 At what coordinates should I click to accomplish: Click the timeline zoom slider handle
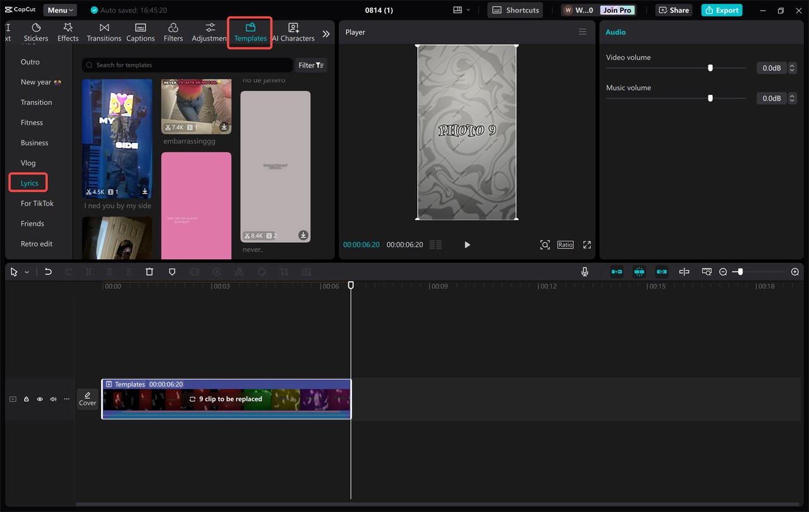[740, 272]
